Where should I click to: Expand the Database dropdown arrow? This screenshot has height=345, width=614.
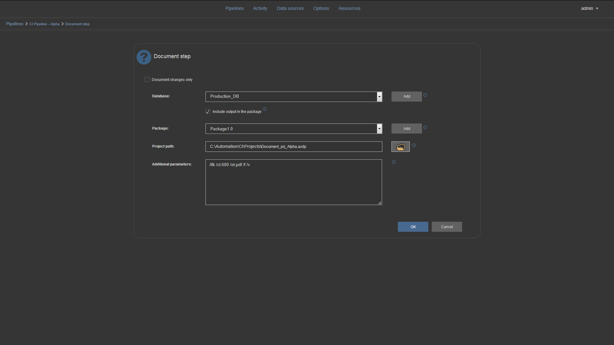tap(379, 96)
